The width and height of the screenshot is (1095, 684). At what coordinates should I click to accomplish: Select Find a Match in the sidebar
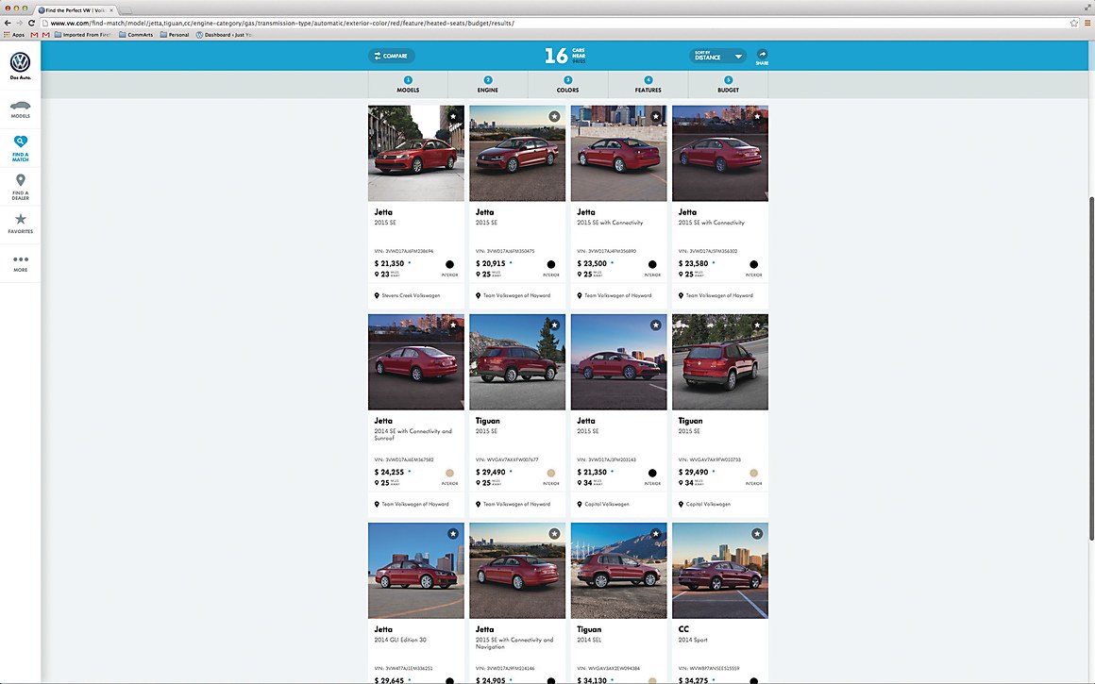coord(20,148)
